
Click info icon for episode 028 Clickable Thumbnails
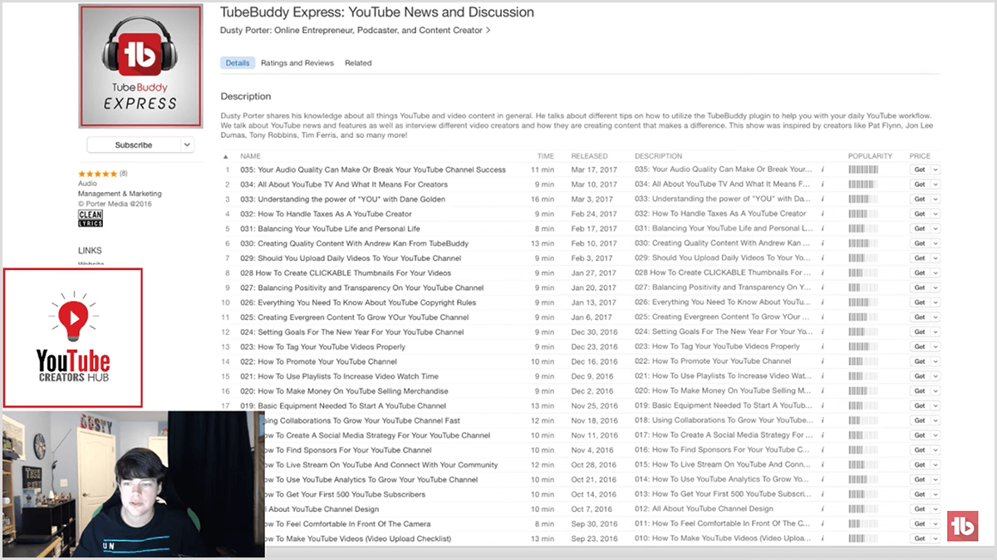(x=822, y=273)
